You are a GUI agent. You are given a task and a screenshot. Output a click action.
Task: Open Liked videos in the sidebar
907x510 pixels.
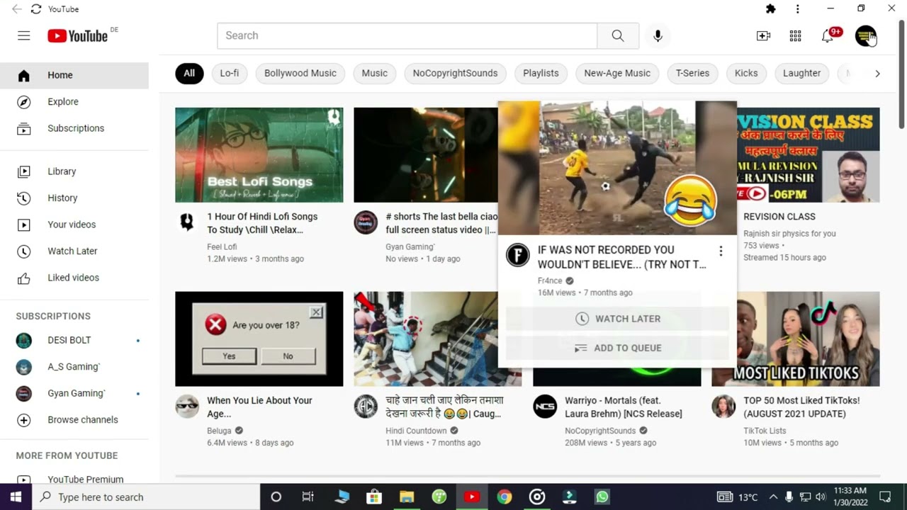point(74,278)
